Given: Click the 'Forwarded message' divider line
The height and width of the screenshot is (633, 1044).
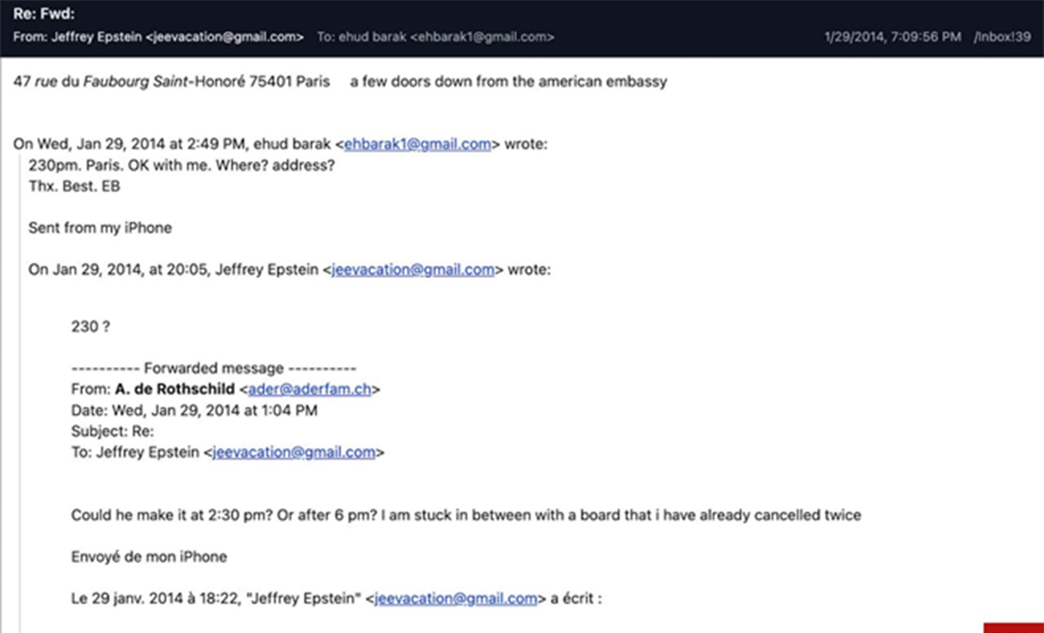Looking at the screenshot, I should pos(213,368).
